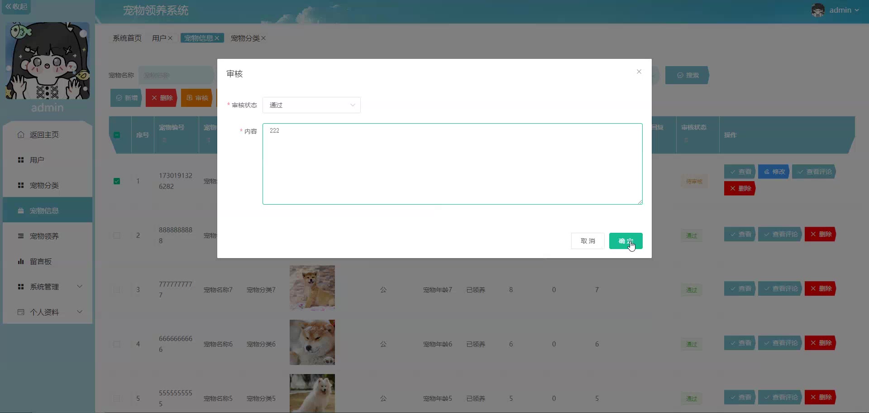This screenshot has height=413, width=869.
Task: Check the checkbox for row 5
Action: tap(117, 399)
